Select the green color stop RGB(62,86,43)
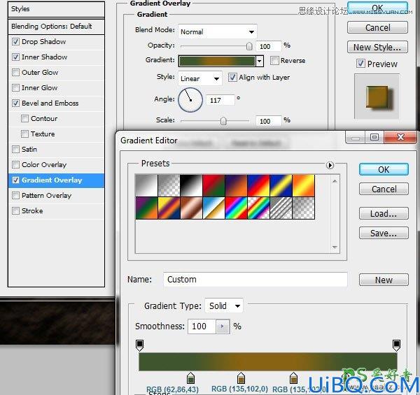The image size is (420, 395). (190, 378)
